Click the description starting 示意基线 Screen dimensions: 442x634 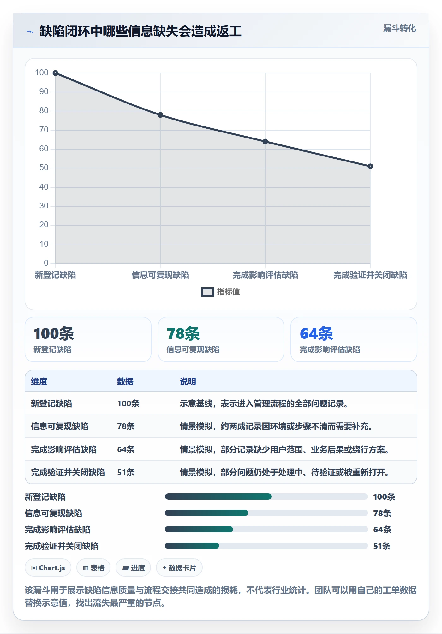coord(264,403)
